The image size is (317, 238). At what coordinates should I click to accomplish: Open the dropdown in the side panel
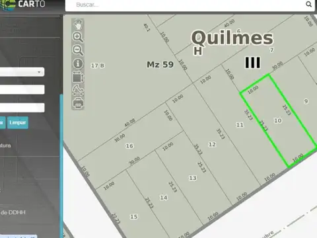pos(22,72)
